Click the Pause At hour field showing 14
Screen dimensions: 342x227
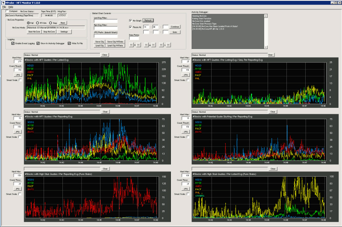click(x=146, y=27)
